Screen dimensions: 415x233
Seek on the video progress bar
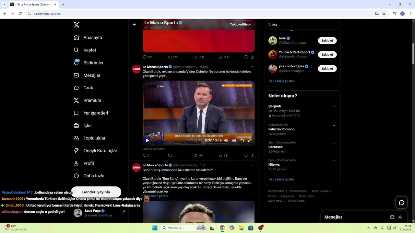pyautogui.click(x=198, y=134)
